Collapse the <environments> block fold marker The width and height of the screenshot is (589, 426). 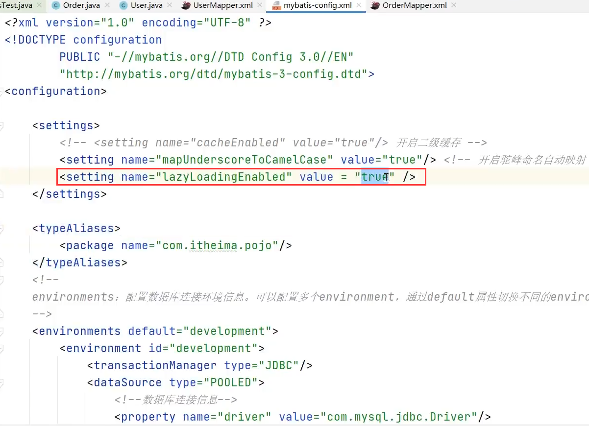(1, 331)
